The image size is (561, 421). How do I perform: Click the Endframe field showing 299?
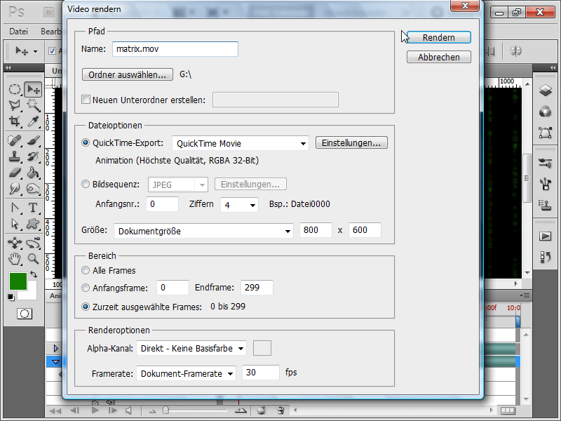(257, 288)
